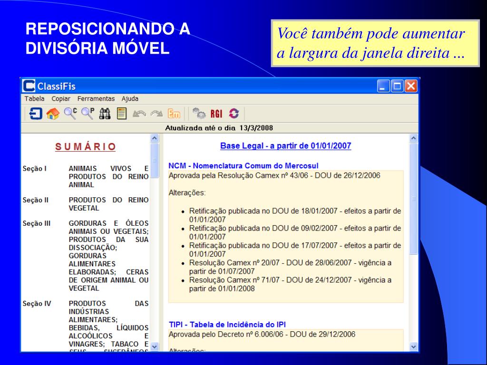
Task: Open search by word magnifier P icon
Action: pyautogui.click(x=88, y=114)
